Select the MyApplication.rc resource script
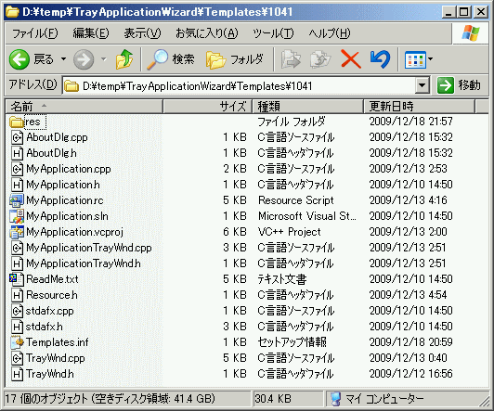The width and height of the screenshot is (494, 411). coord(57,200)
